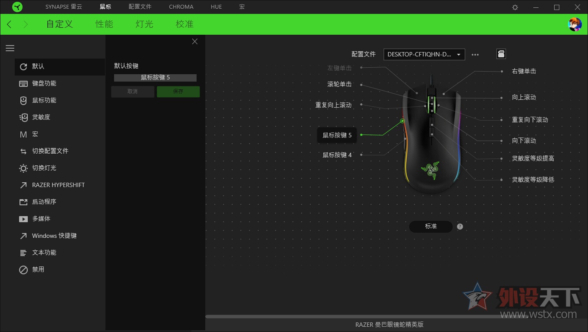Click the 保存 save button
This screenshot has width=588, height=332.
pos(178,92)
